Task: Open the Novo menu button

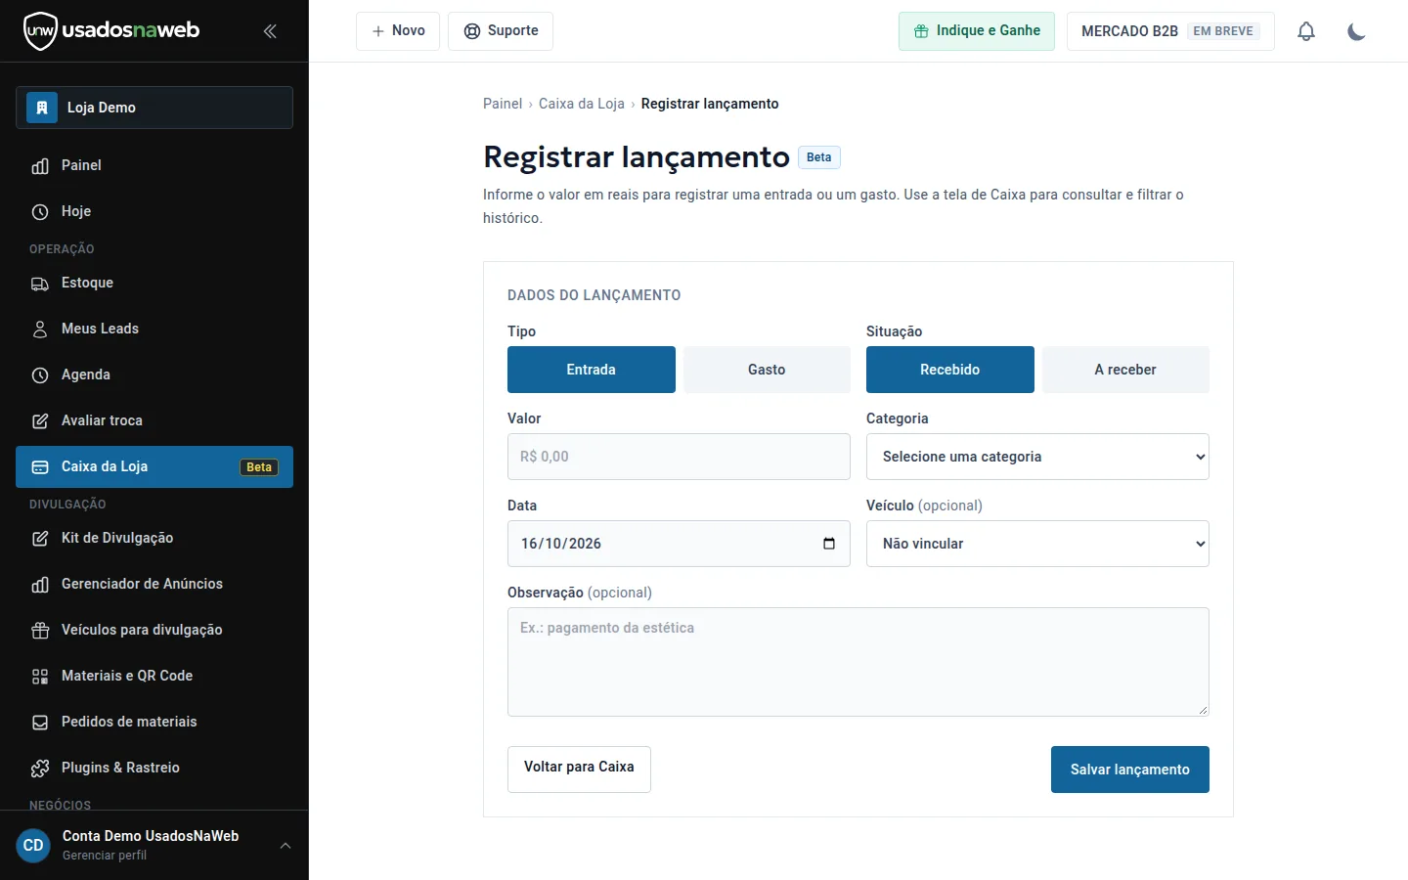Action: (398, 31)
